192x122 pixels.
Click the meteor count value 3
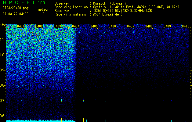[43, 14]
